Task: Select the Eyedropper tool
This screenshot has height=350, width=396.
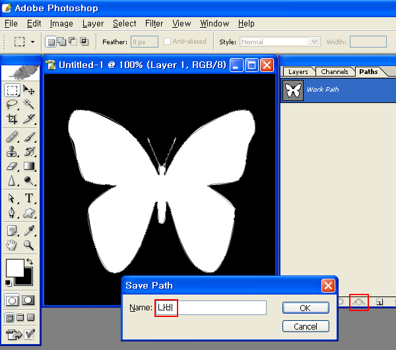Action: (29, 230)
